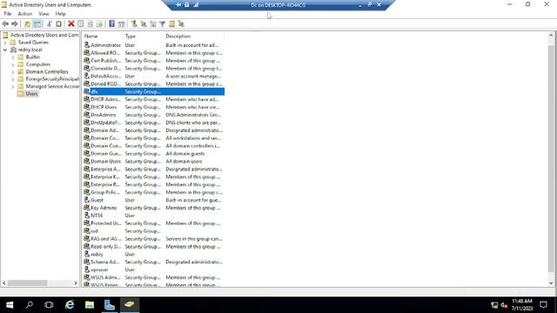Click the Back arrow in the toolbar
557x313 pixels.
5,23
